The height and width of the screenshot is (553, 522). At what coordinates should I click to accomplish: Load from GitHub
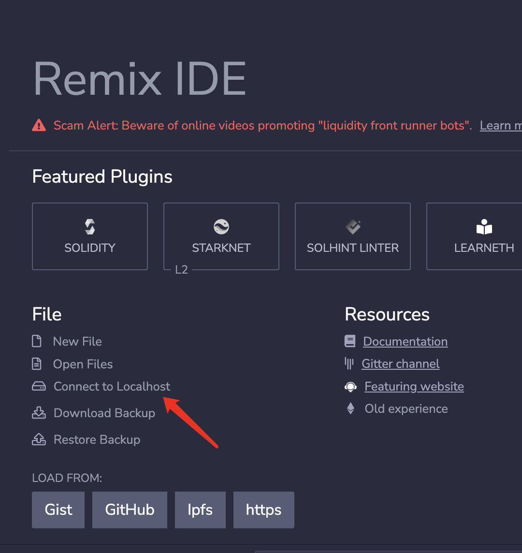click(x=130, y=509)
